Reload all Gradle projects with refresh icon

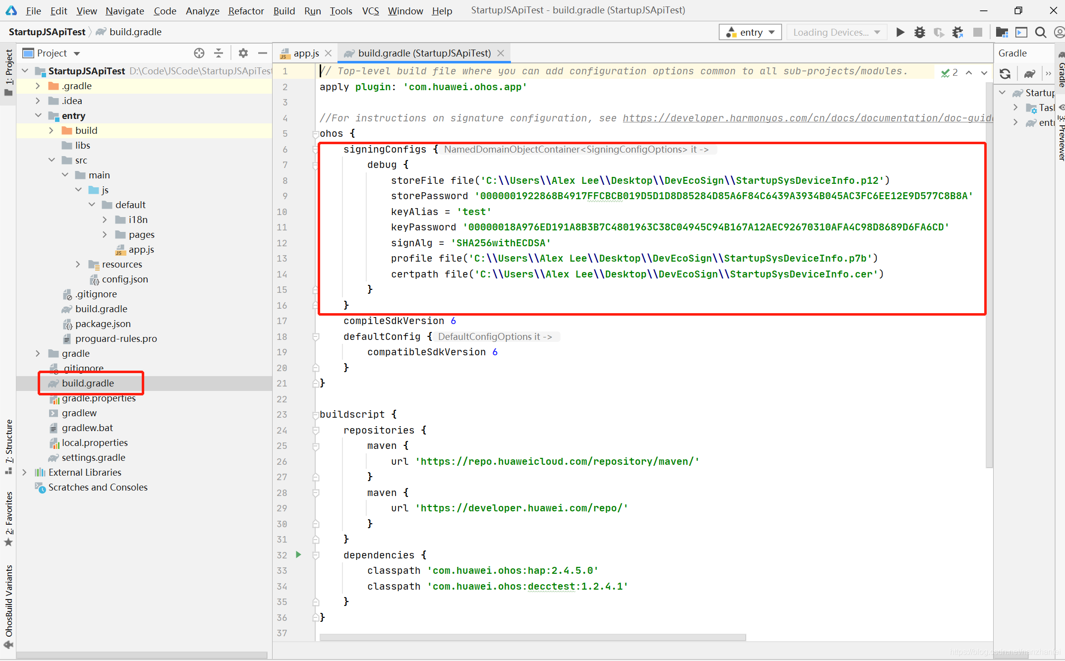point(1005,74)
